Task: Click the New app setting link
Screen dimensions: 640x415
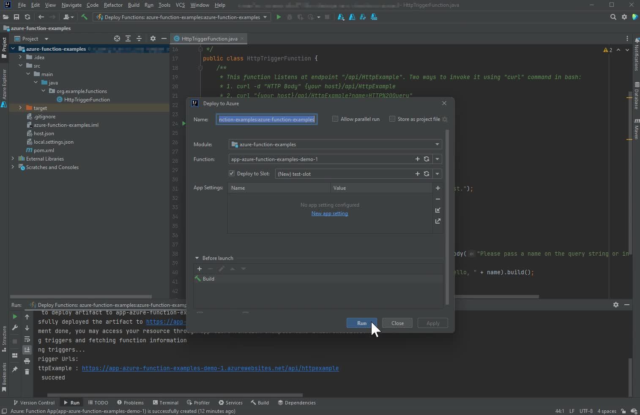Action: point(330,213)
